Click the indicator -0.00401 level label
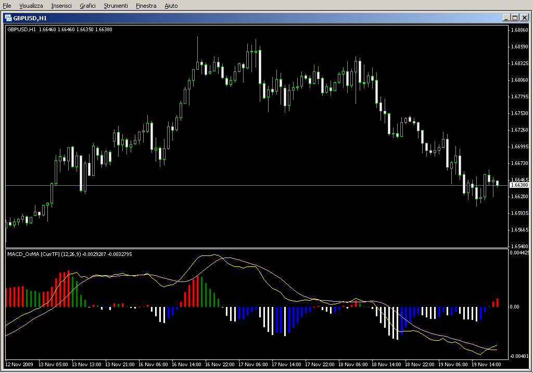 click(x=519, y=356)
